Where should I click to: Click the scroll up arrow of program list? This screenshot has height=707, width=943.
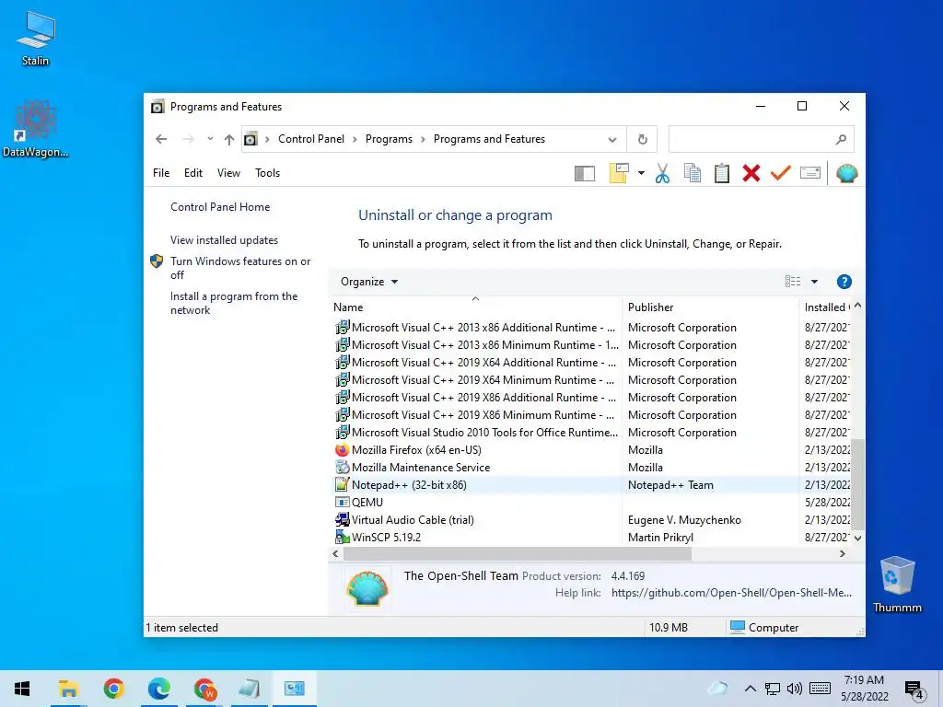coord(858,306)
